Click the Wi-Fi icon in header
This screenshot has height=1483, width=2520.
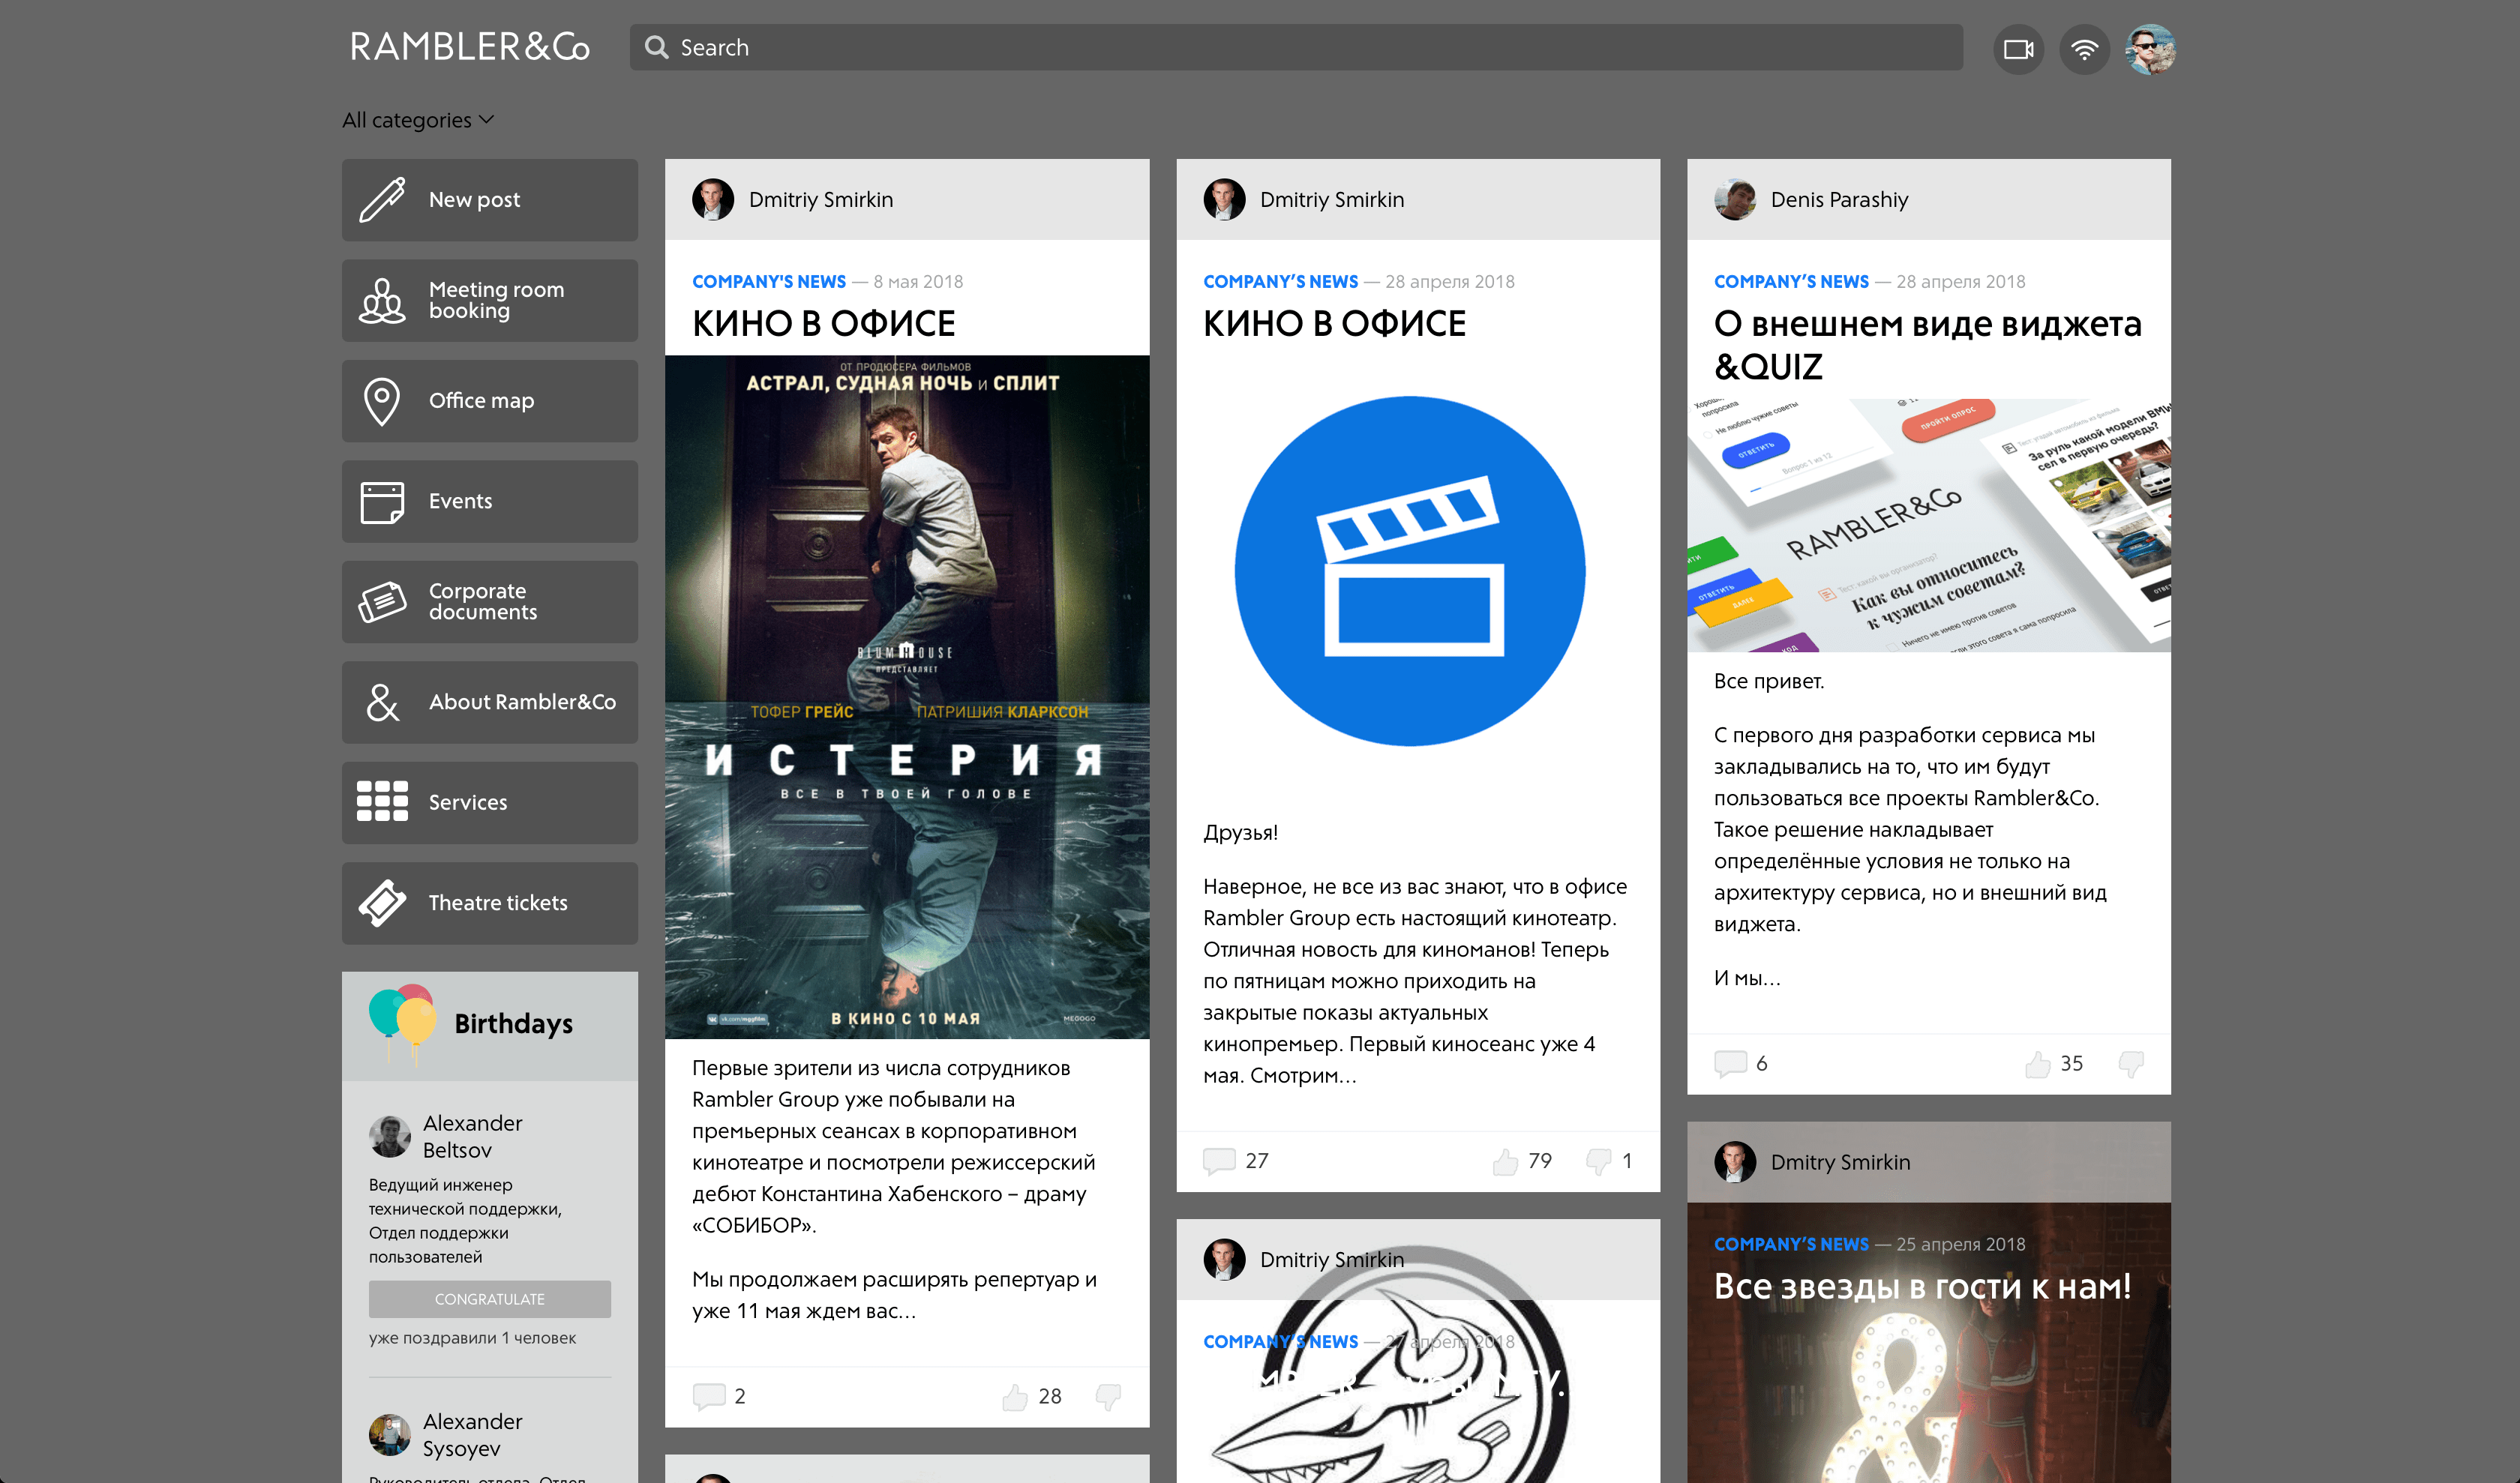pos(2084,49)
